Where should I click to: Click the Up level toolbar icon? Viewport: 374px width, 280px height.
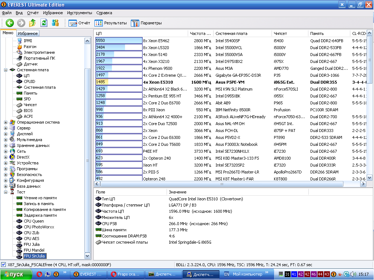point(32,23)
